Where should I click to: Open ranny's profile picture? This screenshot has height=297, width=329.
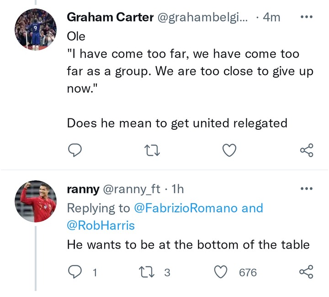pyautogui.click(x=36, y=202)
